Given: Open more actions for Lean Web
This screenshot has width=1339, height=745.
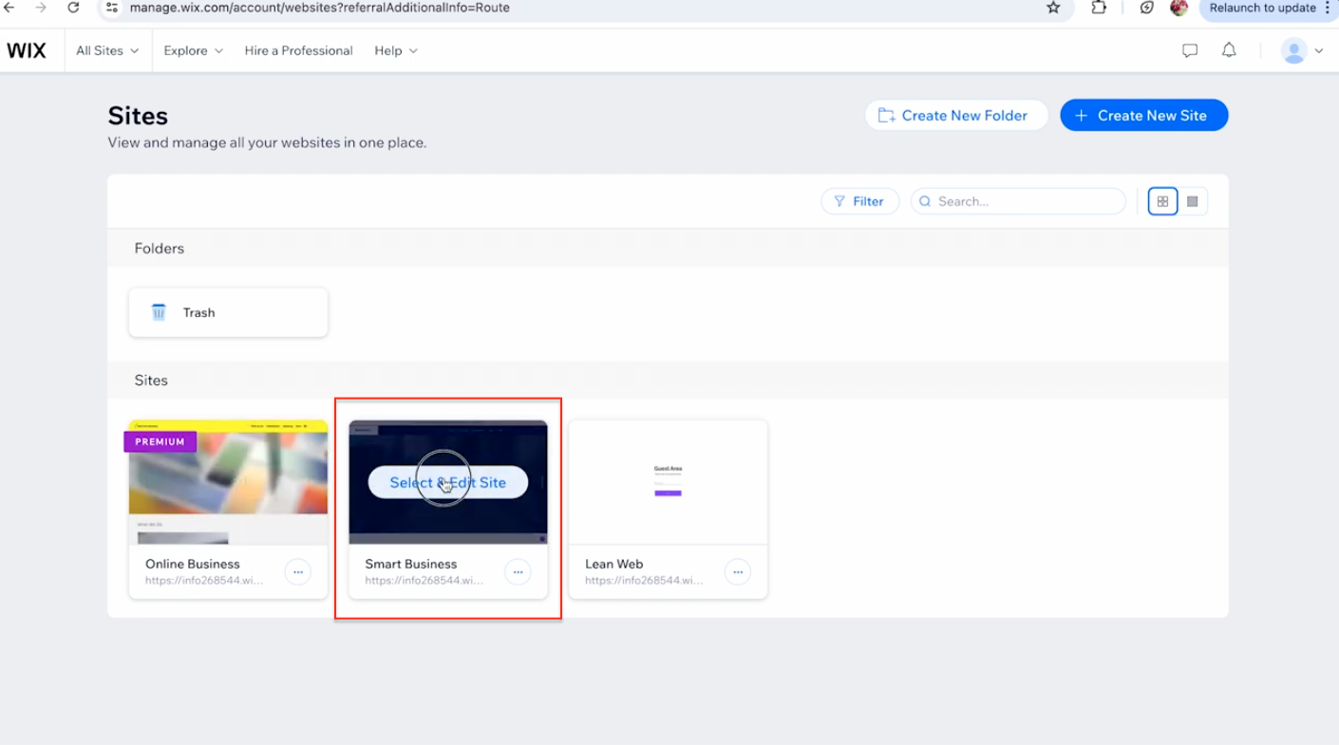Looking at the screenshot, I should [x=738, y=572].
